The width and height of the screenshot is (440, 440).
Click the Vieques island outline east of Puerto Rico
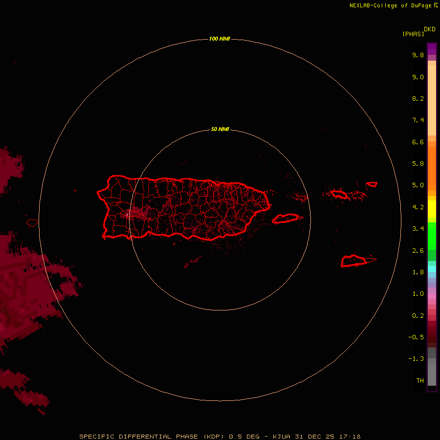tap(286, 219)
